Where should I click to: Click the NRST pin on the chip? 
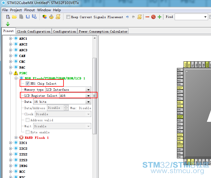[x=180, y=117]
